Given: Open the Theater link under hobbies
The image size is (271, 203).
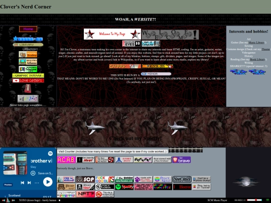Looking at the screenshot, I should (265, 49).
